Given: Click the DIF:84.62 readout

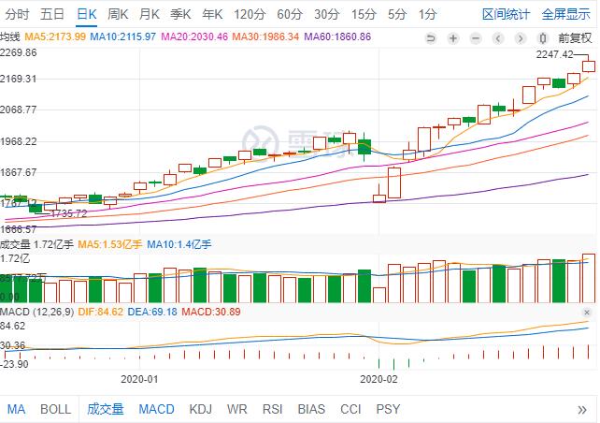Looking at the screenshot, I should 101,312.
